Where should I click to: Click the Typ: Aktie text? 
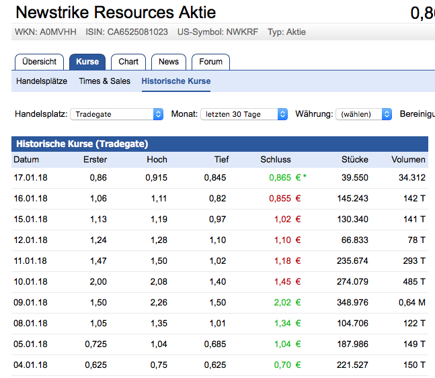point(286,32)
